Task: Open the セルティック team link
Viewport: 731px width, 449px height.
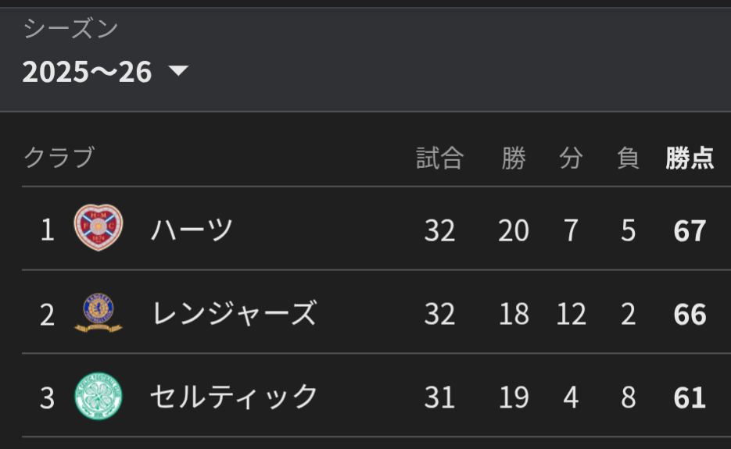Action: [234, 397]
